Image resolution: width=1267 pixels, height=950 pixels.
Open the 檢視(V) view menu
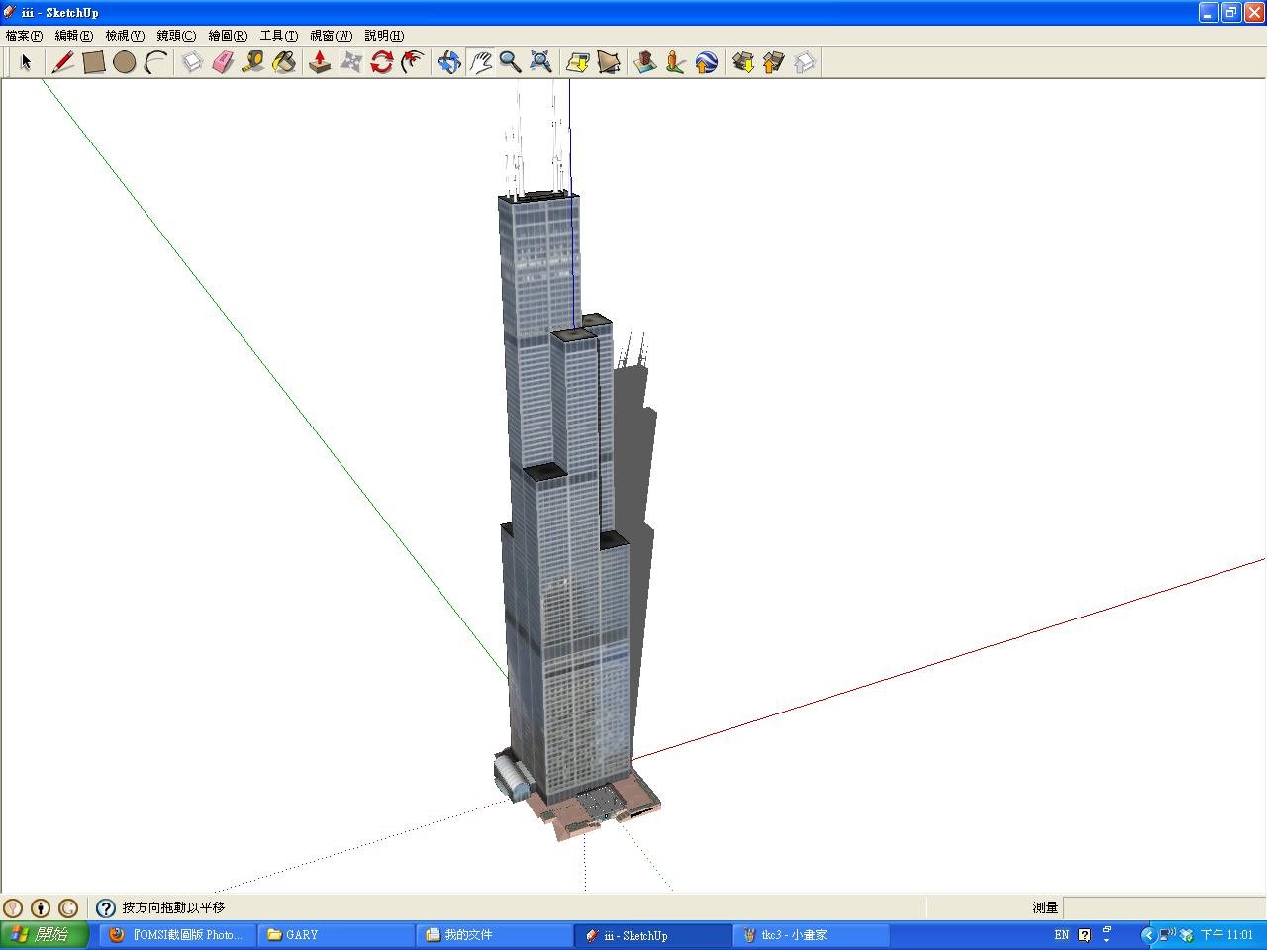(x=125, y=36)
